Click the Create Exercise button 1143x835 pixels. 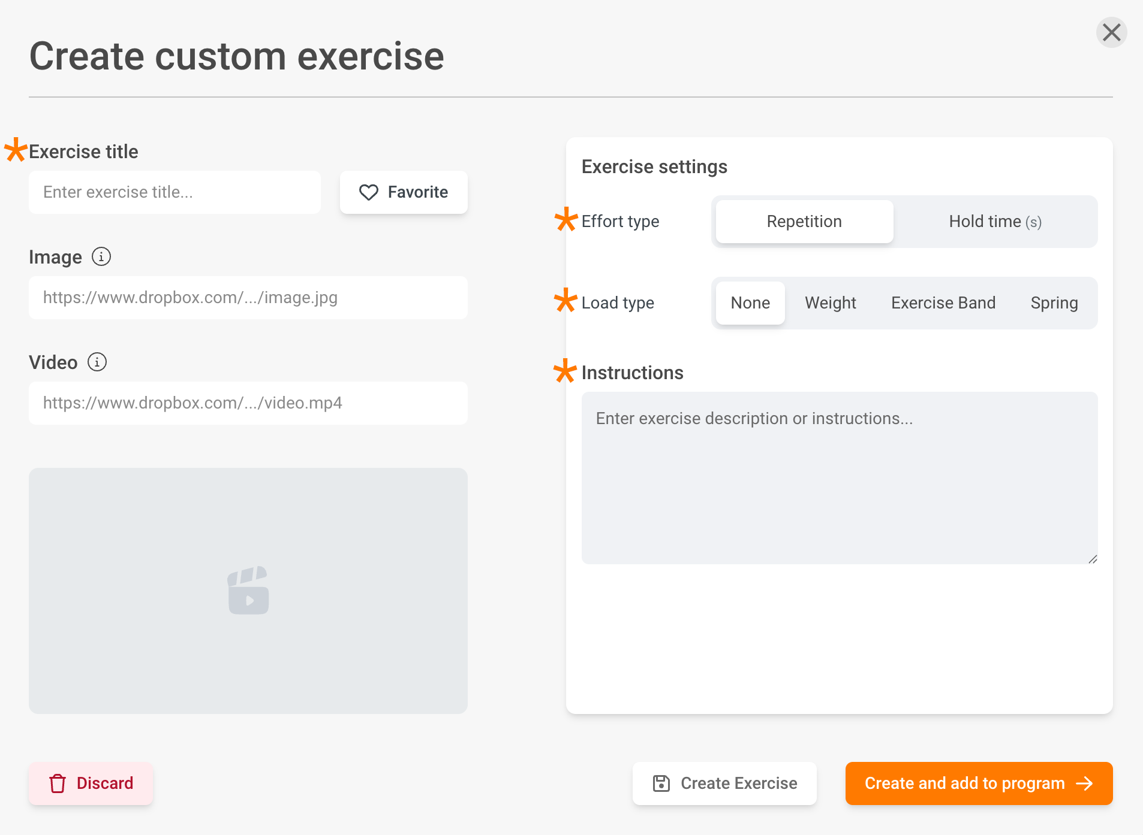(x=724, y=783)
